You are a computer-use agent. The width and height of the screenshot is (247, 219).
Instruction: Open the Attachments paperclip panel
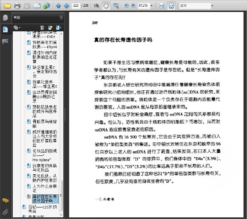[x=5, y=212]
